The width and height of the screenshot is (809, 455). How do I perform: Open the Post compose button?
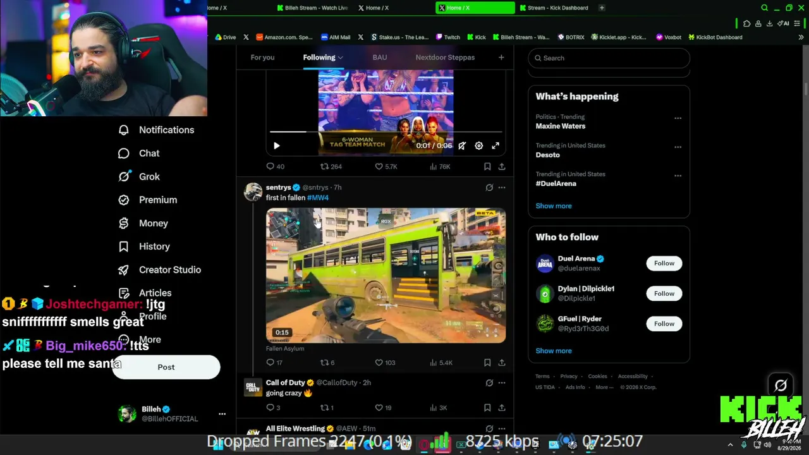point(166,367)
